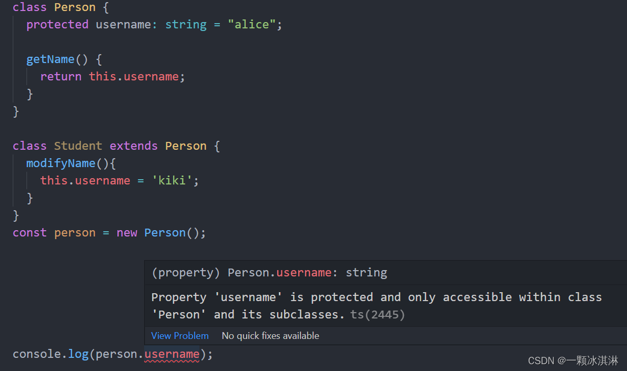Click Person.username in the hover tooltip header
This screenshot has height=371, width=627.
pos(279,273)
